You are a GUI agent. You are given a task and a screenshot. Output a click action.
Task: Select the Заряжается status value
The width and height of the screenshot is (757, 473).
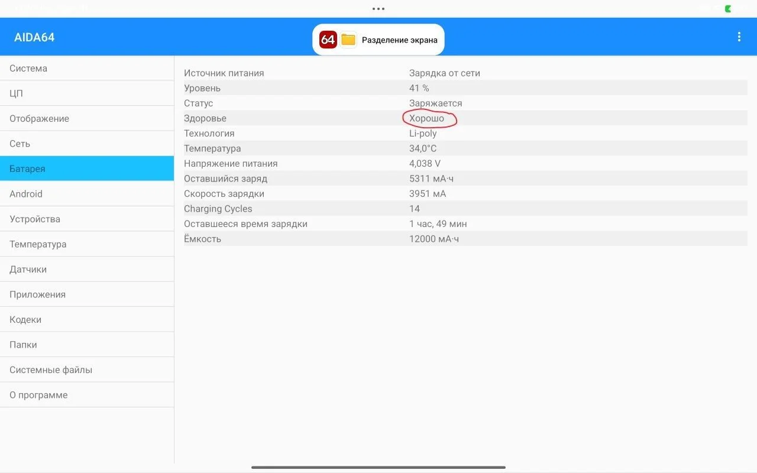[436, 103]
